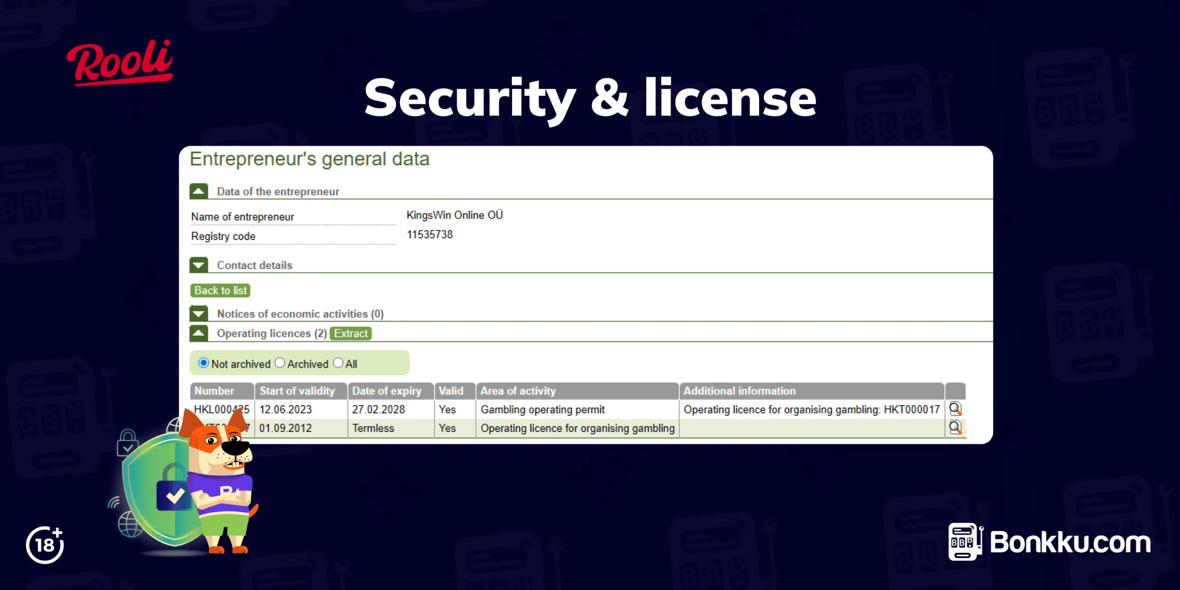
Task: Sort by Area of activity column header
Action: click(577, 391)
